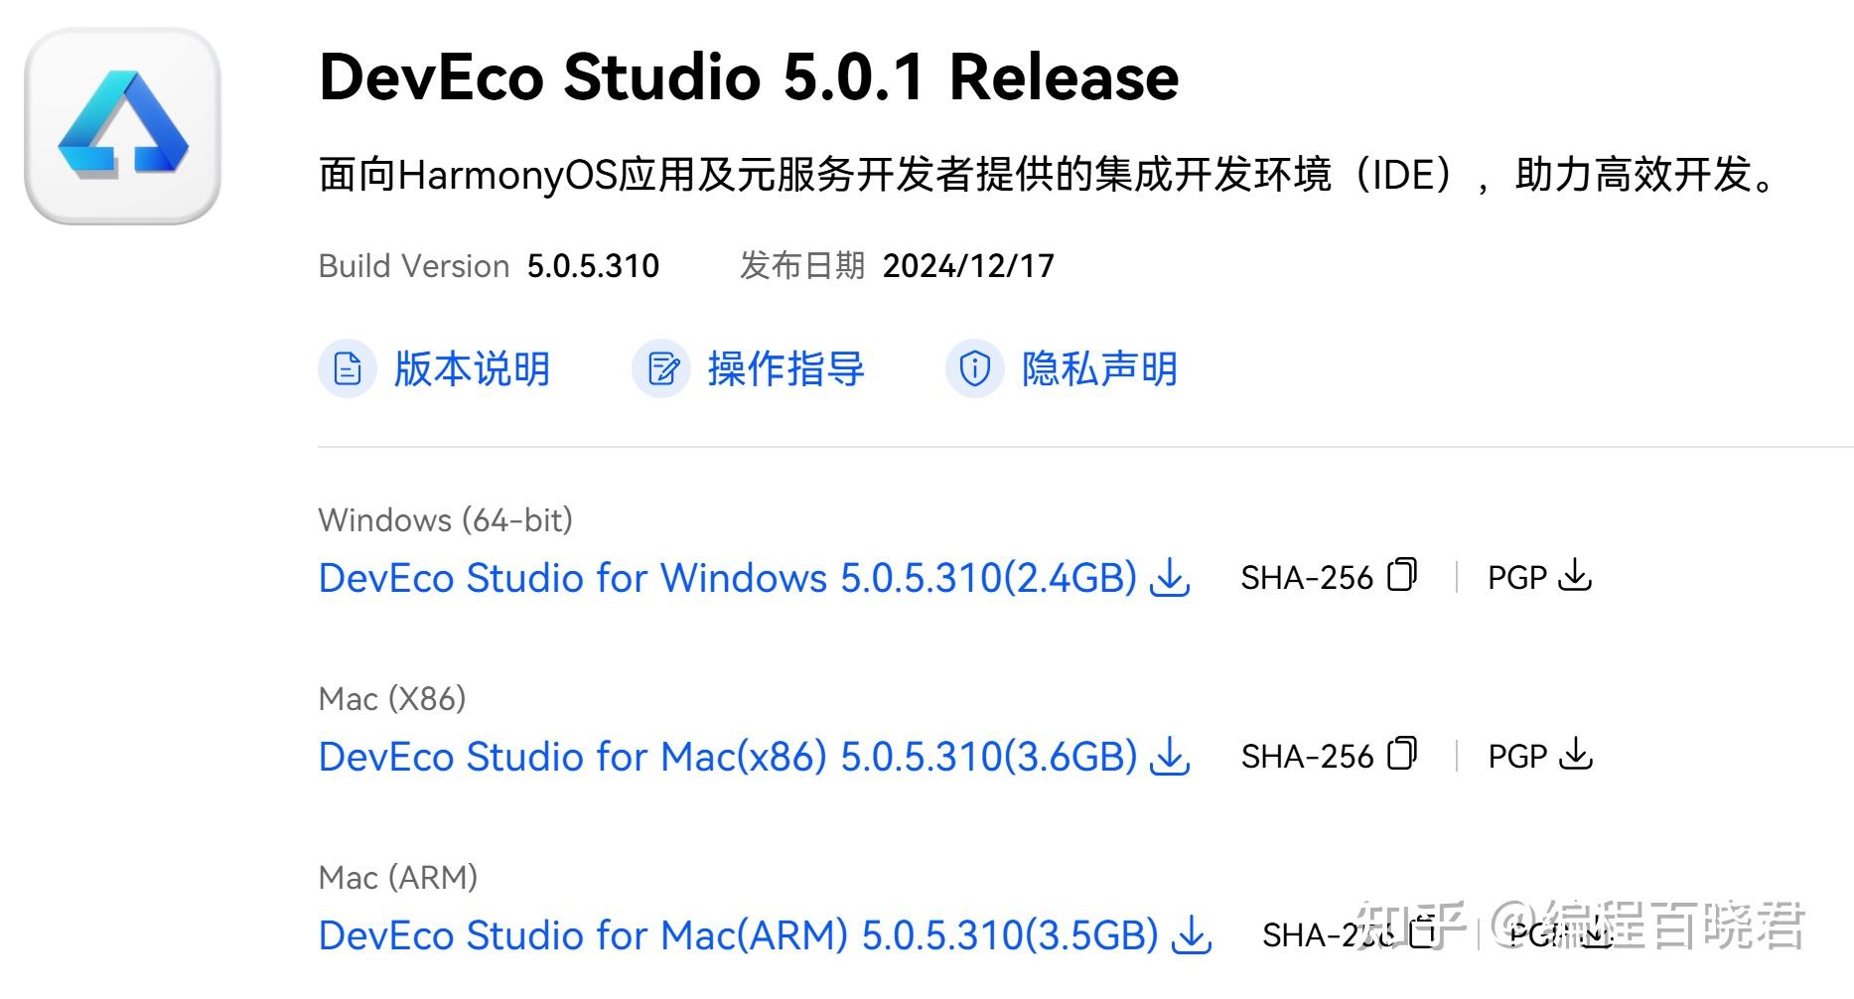The image size is (1854, 999).
Task: Click the PGP label for Mac (X86)
Action: tap(1517, 757)
